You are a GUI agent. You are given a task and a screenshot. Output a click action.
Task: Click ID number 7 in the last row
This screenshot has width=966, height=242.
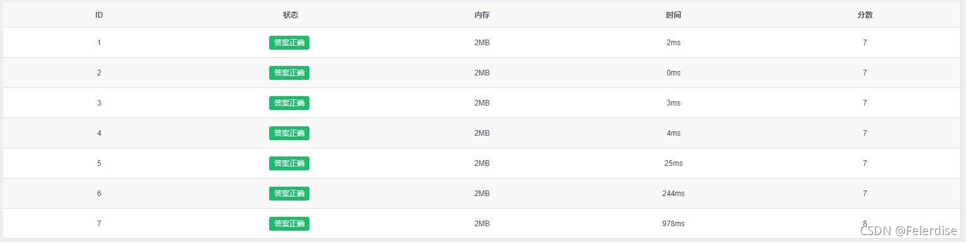(99, 224)
